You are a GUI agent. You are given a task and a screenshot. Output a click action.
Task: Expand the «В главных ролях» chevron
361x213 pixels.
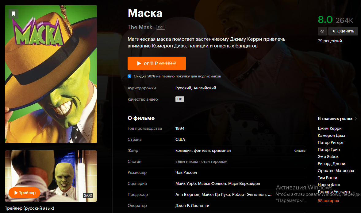(356, 118)
